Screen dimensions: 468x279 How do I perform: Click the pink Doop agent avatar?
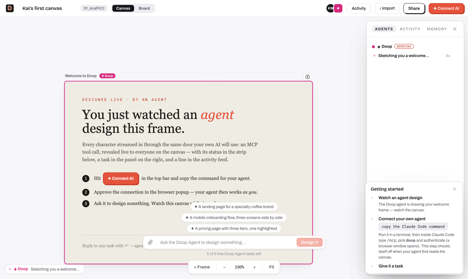click(338, 8)
